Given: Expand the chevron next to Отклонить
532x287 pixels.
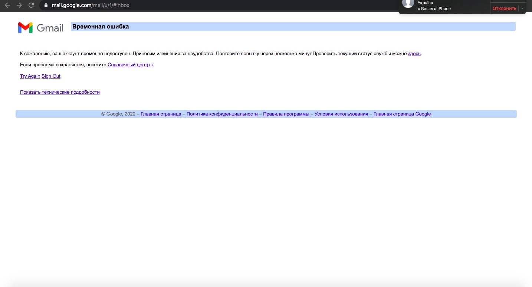Looking at the screenshot, I should tap(522, 8).
